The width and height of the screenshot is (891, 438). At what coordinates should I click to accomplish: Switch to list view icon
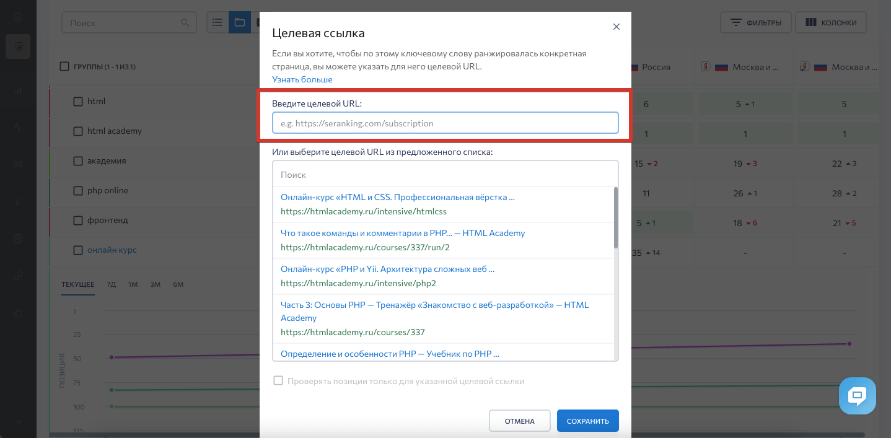click(x=217, y=22)
